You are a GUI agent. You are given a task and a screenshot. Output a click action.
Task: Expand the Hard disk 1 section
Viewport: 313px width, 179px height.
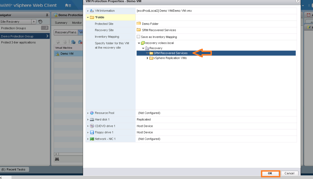click(88, 119)
